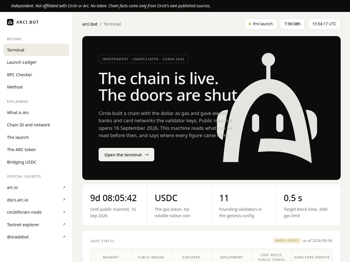350x262 pixels.
Task: Open external link arrow beside @xradebot
Action: pyautogui.click(x=64, y=237)
